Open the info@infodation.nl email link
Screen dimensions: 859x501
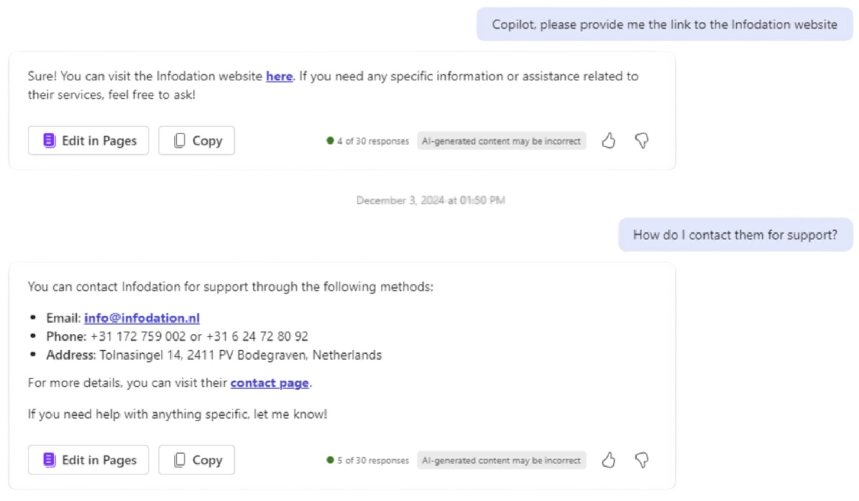click(142, 318)
